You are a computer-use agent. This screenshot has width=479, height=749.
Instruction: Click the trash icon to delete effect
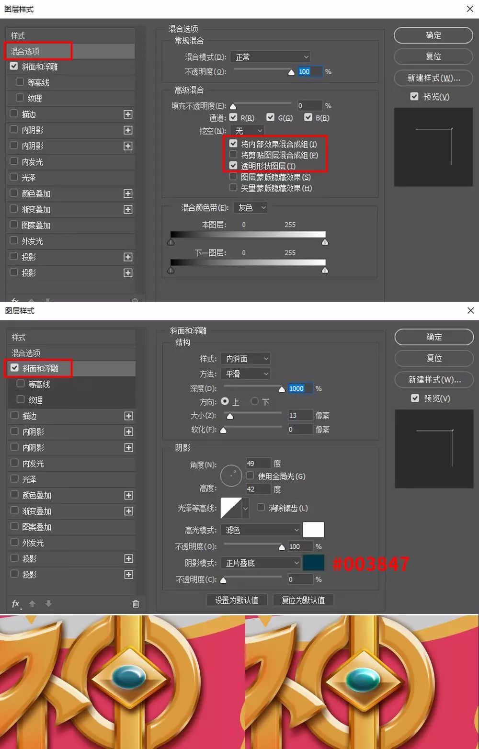[x=136, y=603]
